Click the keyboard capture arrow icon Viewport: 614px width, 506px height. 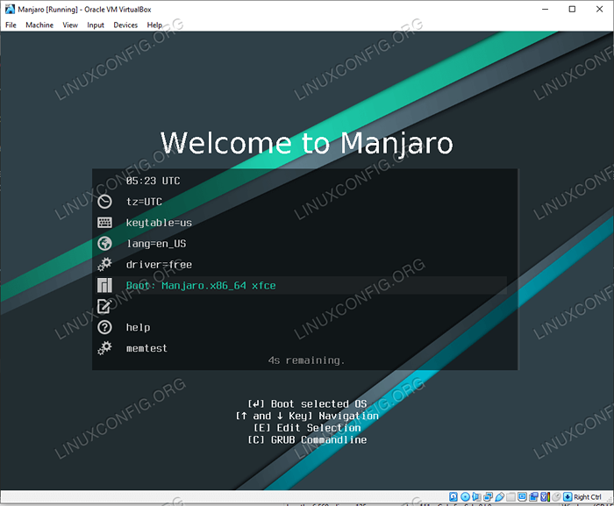(568, 497)
